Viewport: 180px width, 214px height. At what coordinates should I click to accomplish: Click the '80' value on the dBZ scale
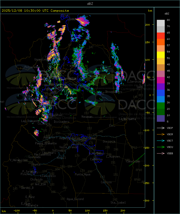click(x=168, y=20)
